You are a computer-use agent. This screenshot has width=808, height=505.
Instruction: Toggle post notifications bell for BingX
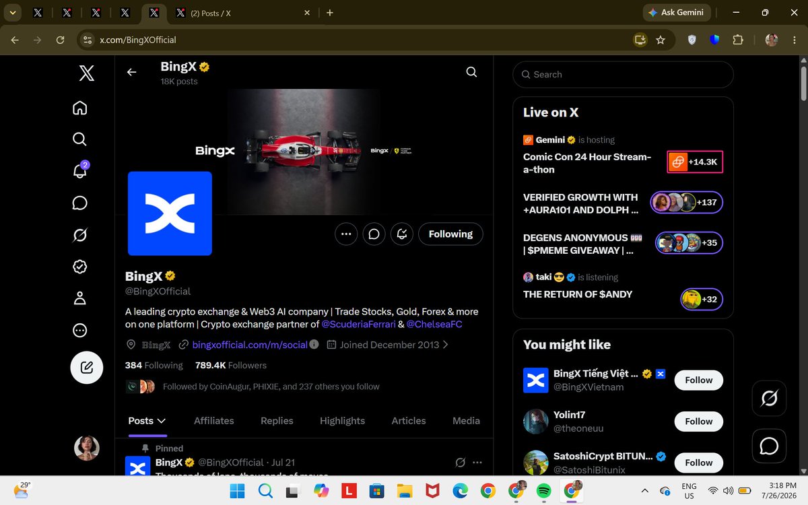pos(402,234)
